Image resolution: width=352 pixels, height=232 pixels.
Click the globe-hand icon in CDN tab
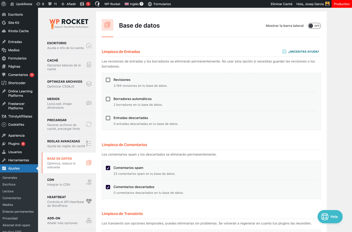pos(89,182)
